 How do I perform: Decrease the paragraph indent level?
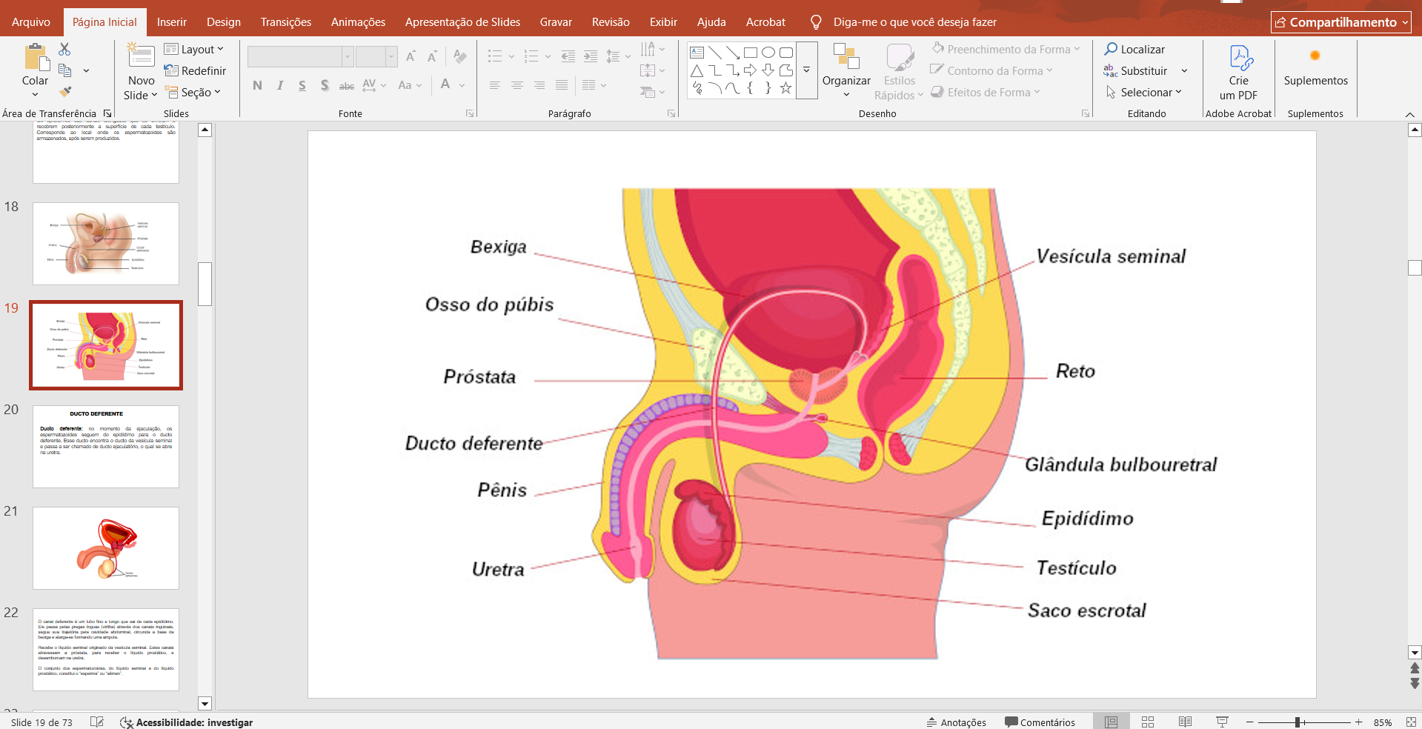coord(568,56)
